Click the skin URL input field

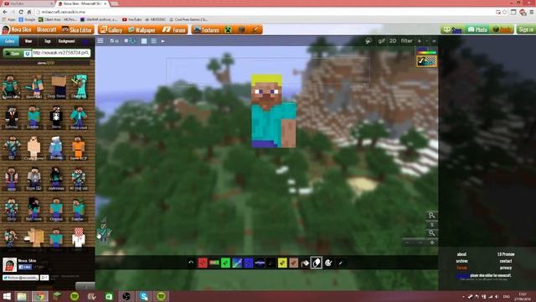[61, 53]
